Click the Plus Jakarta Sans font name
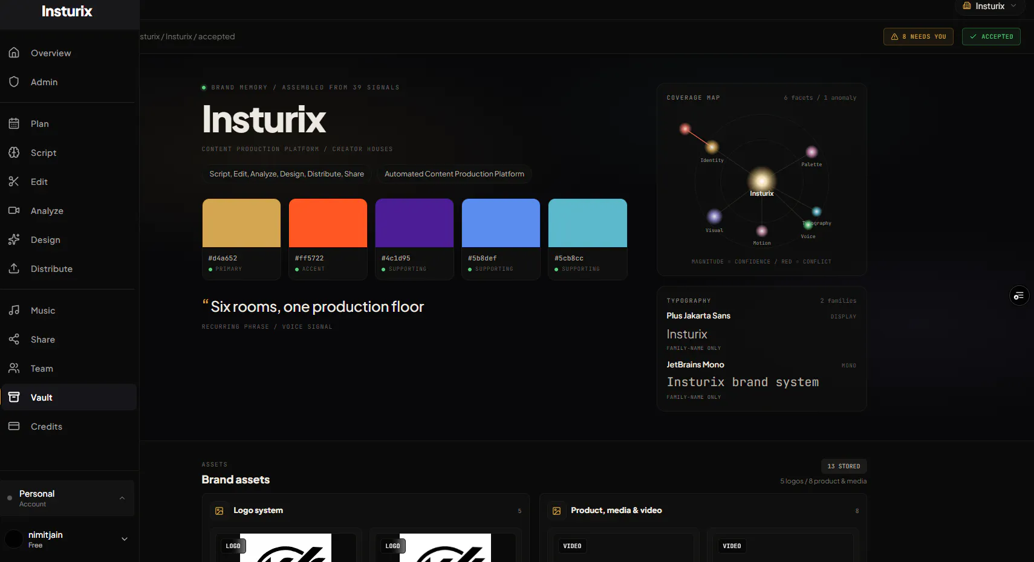 (698, 316)
